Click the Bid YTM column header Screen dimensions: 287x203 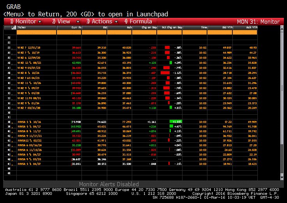[220, 28]
